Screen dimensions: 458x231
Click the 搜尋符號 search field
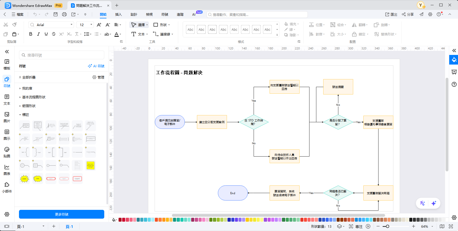(62, 55)
